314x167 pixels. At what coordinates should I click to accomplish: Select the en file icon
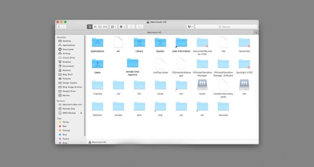[118, 42]
